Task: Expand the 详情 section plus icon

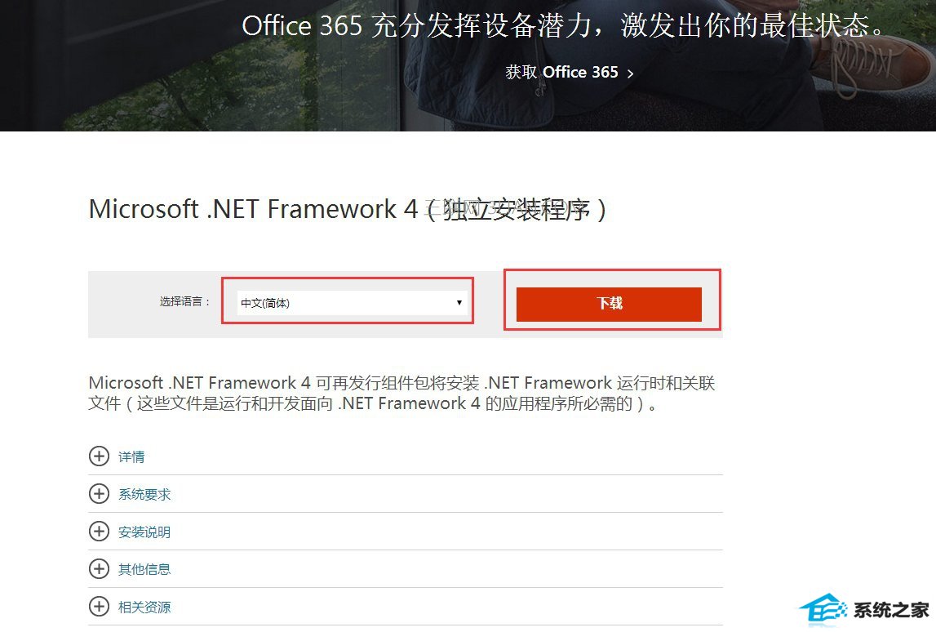Action: click(99, 456)
